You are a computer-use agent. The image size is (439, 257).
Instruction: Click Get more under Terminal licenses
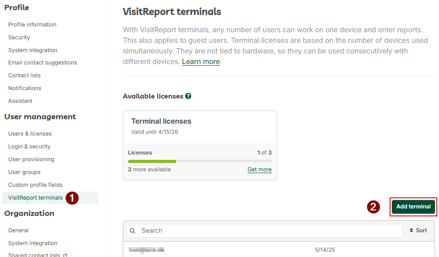pos(259,170)
